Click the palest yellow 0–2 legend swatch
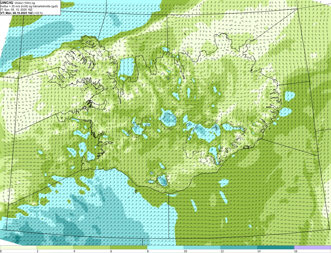 [x=18, y=248]
